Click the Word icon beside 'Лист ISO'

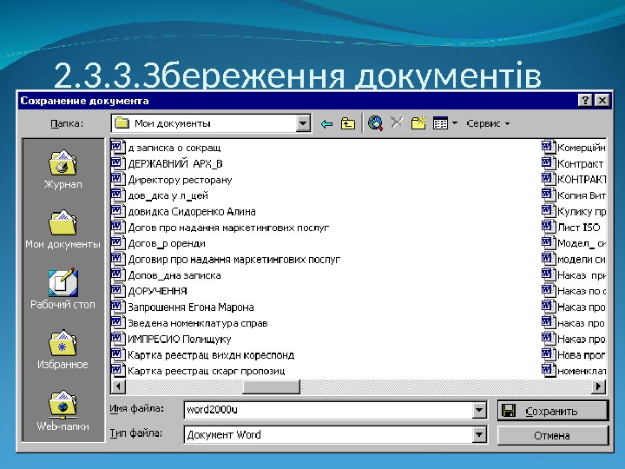click(x=548, y=227)
